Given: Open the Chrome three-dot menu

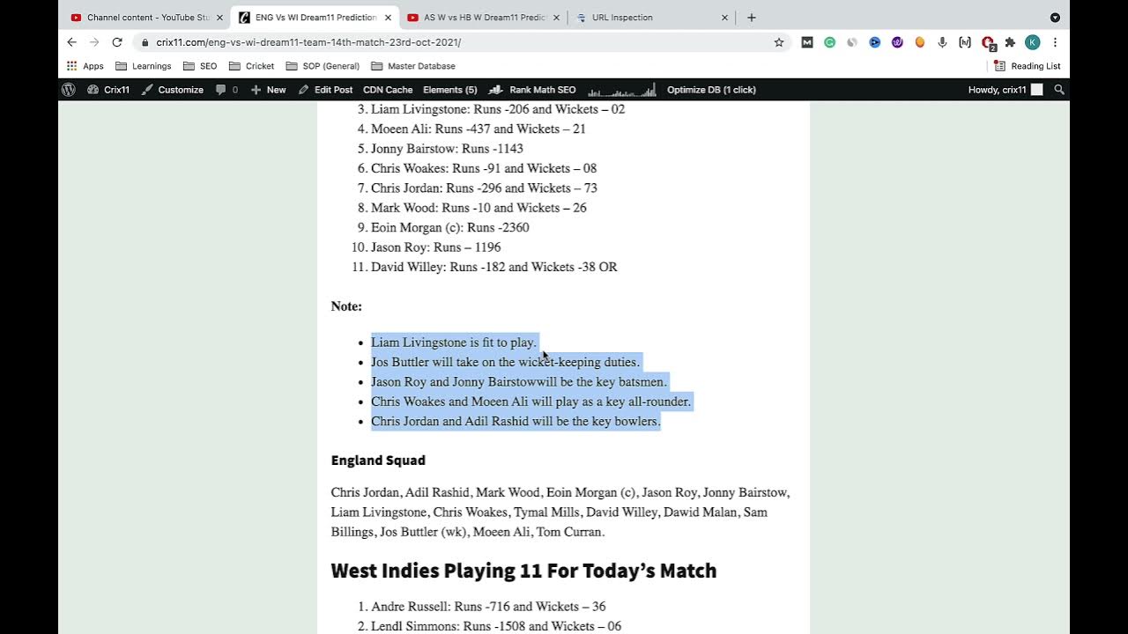Looking at the screenshot, I should pyautogui.click(x=1055, y=42).
